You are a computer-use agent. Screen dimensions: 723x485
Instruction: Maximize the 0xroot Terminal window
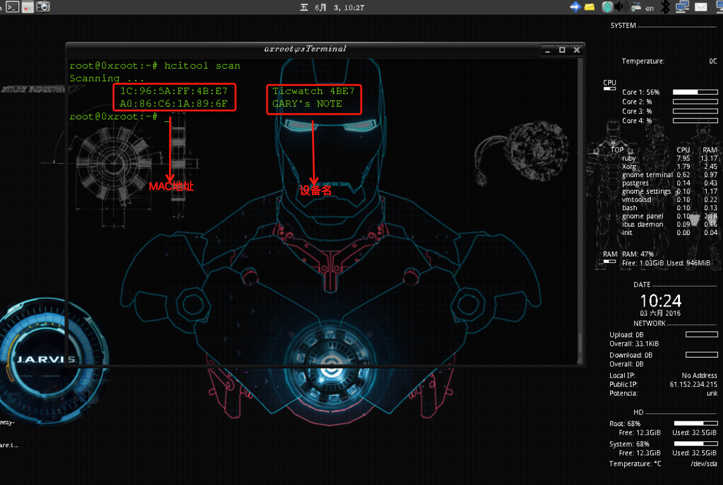coord(562,50)
